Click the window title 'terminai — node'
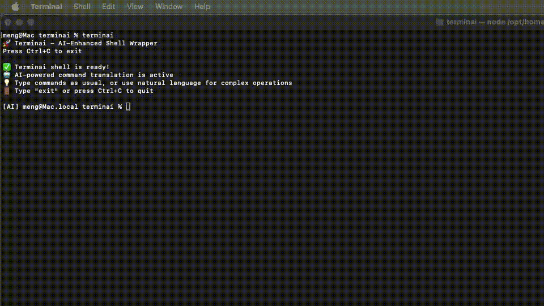The height and width of the screenshot is (306, 544). [476, 22]
